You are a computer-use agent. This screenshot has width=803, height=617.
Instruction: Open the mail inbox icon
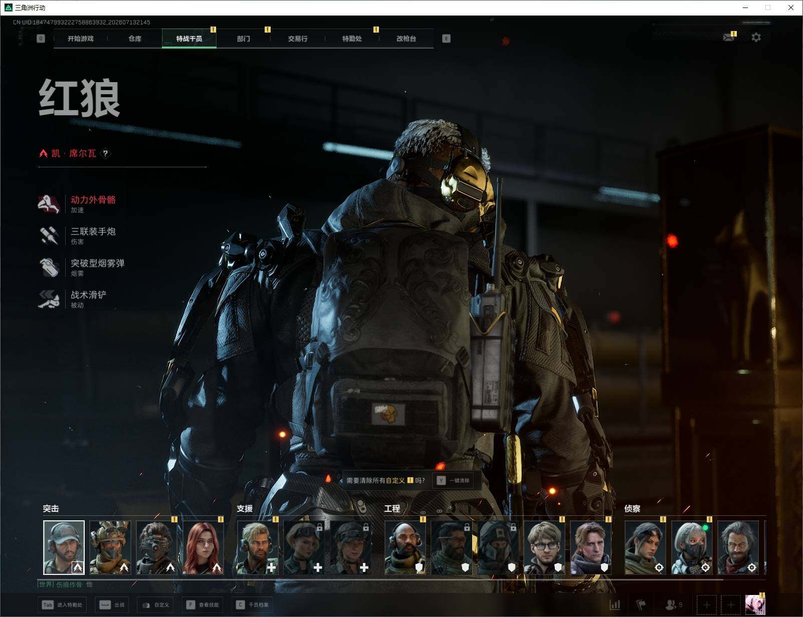pos(728,38)
